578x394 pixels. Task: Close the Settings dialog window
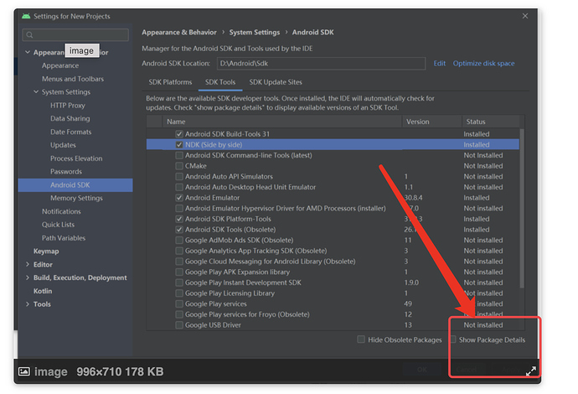click(525, 16)
